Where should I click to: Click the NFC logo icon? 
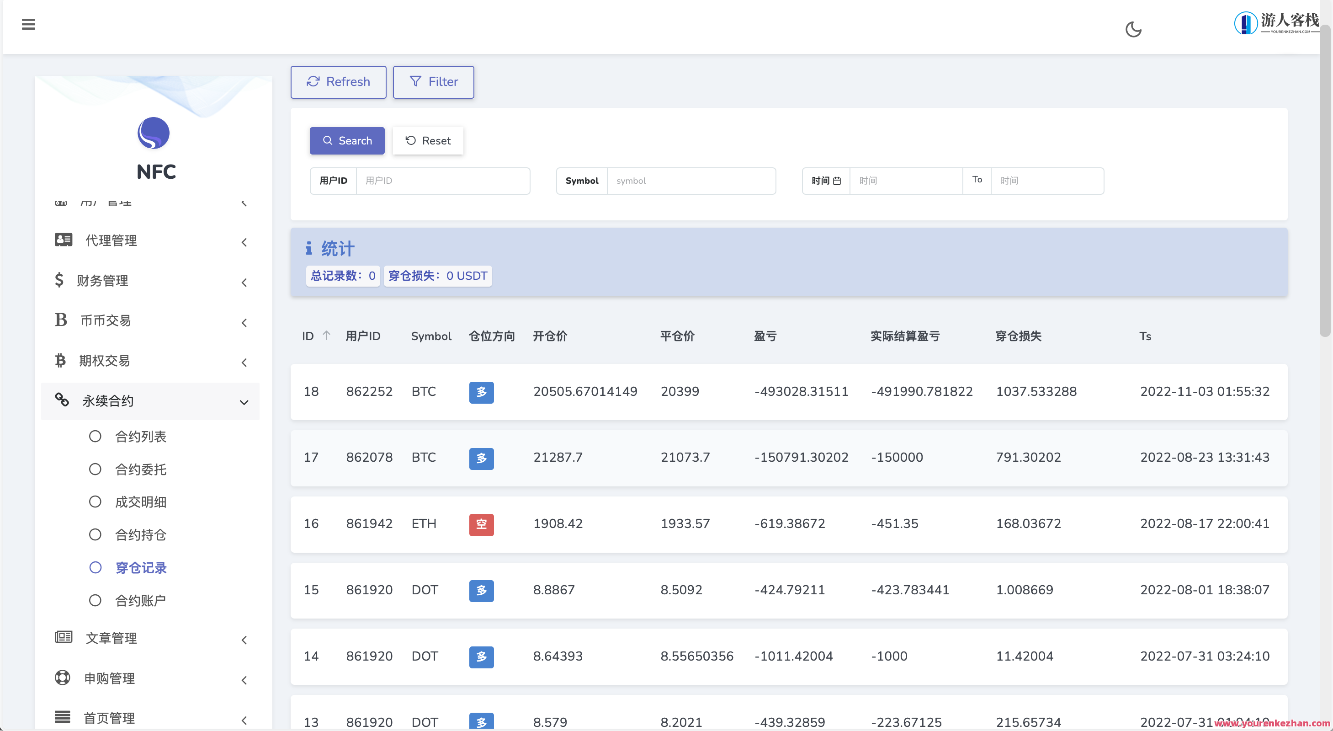[x=154, y=133]
